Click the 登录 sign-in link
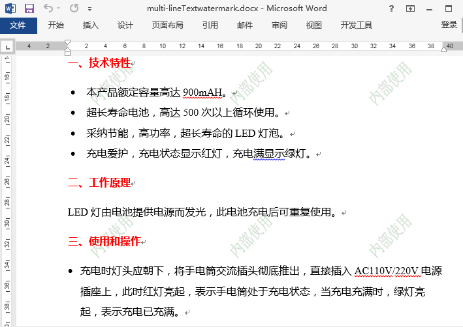The image size is (463, 327). point(449,25)
